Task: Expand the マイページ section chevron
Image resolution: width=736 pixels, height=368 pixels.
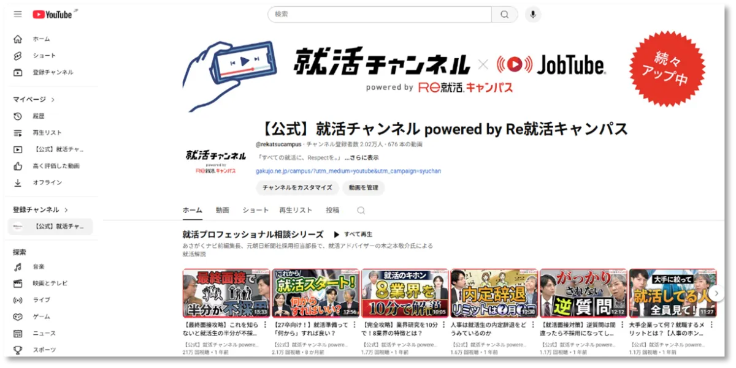Action: click(x=53, y=100)
